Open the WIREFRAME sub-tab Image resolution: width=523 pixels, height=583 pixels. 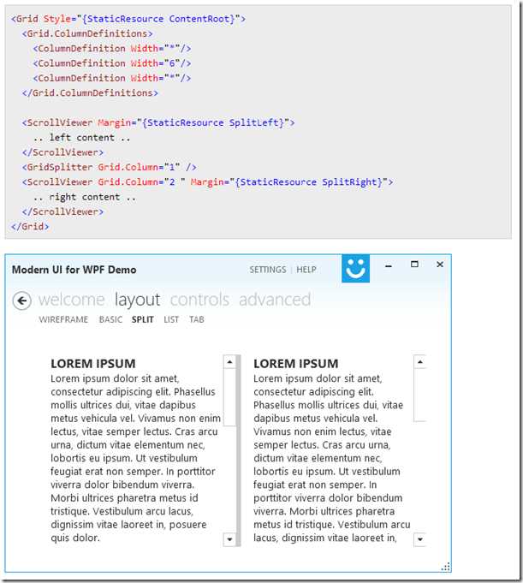tap(63, 319)
